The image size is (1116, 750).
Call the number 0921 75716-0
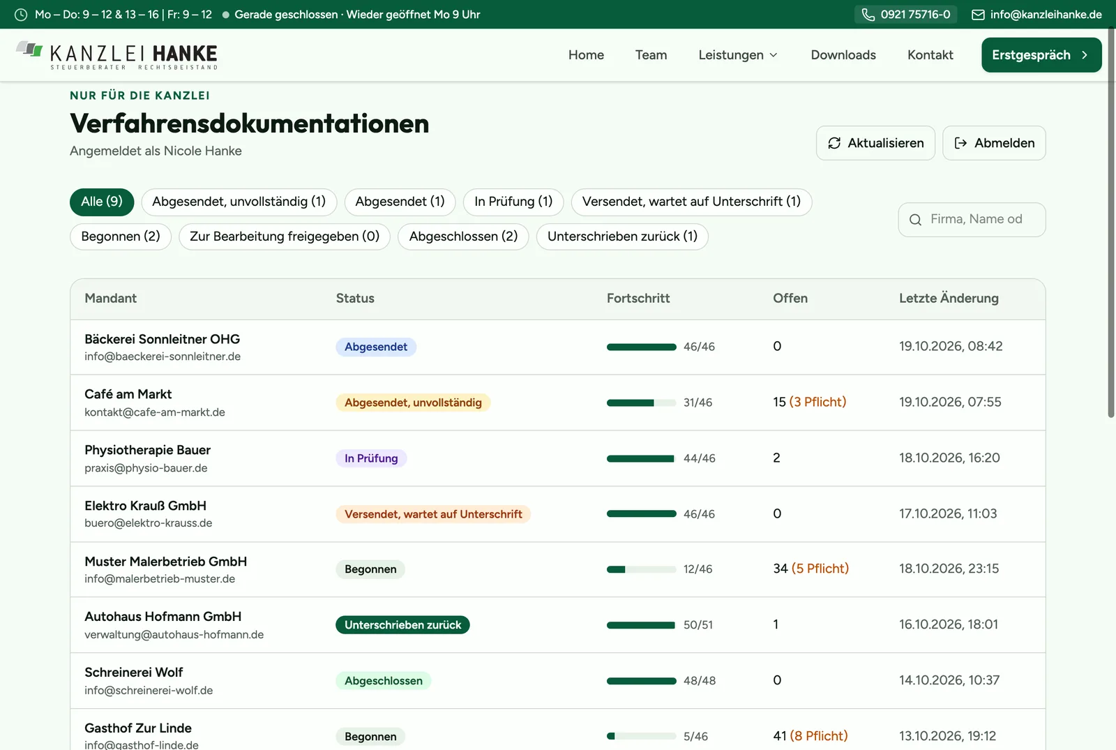click(905, 15)
